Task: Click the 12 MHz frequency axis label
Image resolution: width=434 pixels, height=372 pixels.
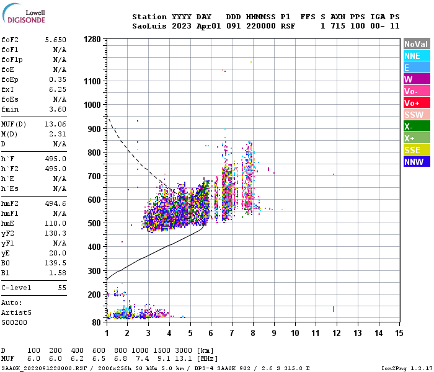Action: click(x=337, y=333)
